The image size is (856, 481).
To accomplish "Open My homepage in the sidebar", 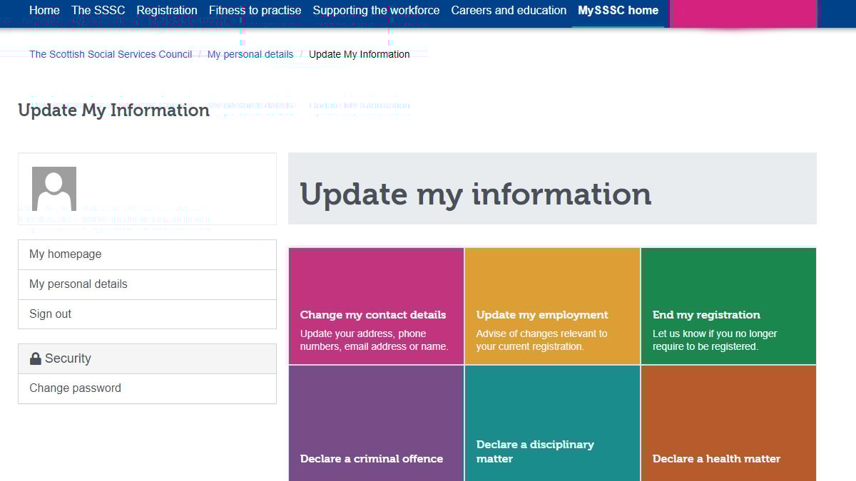I will point(147,254).
